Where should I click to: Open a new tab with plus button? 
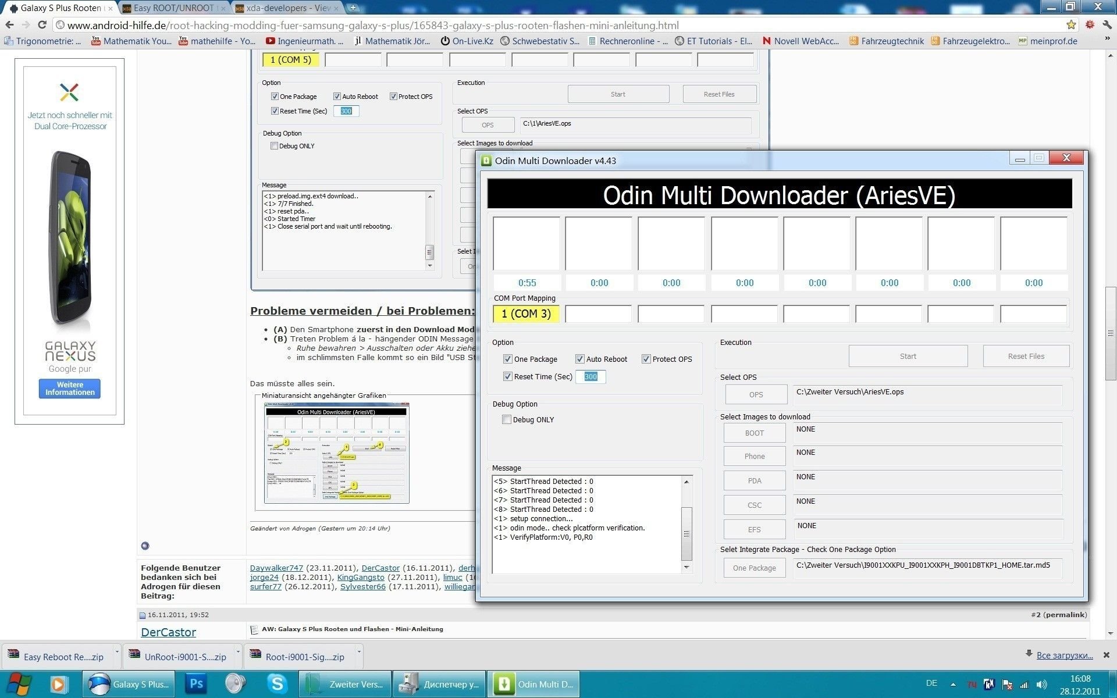pyautogui.click(x=353, y=8)
